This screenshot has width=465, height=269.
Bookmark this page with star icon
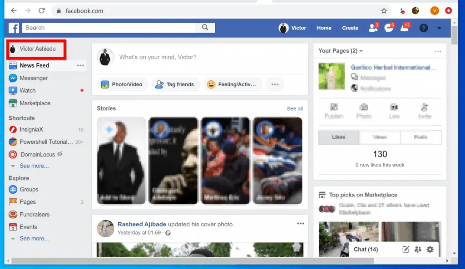pyautogui.click(x=384, y=11)
